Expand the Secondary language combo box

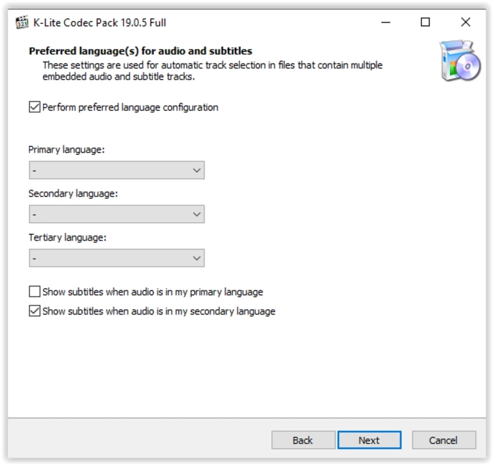pyautogui.click(x=116, y=214)
